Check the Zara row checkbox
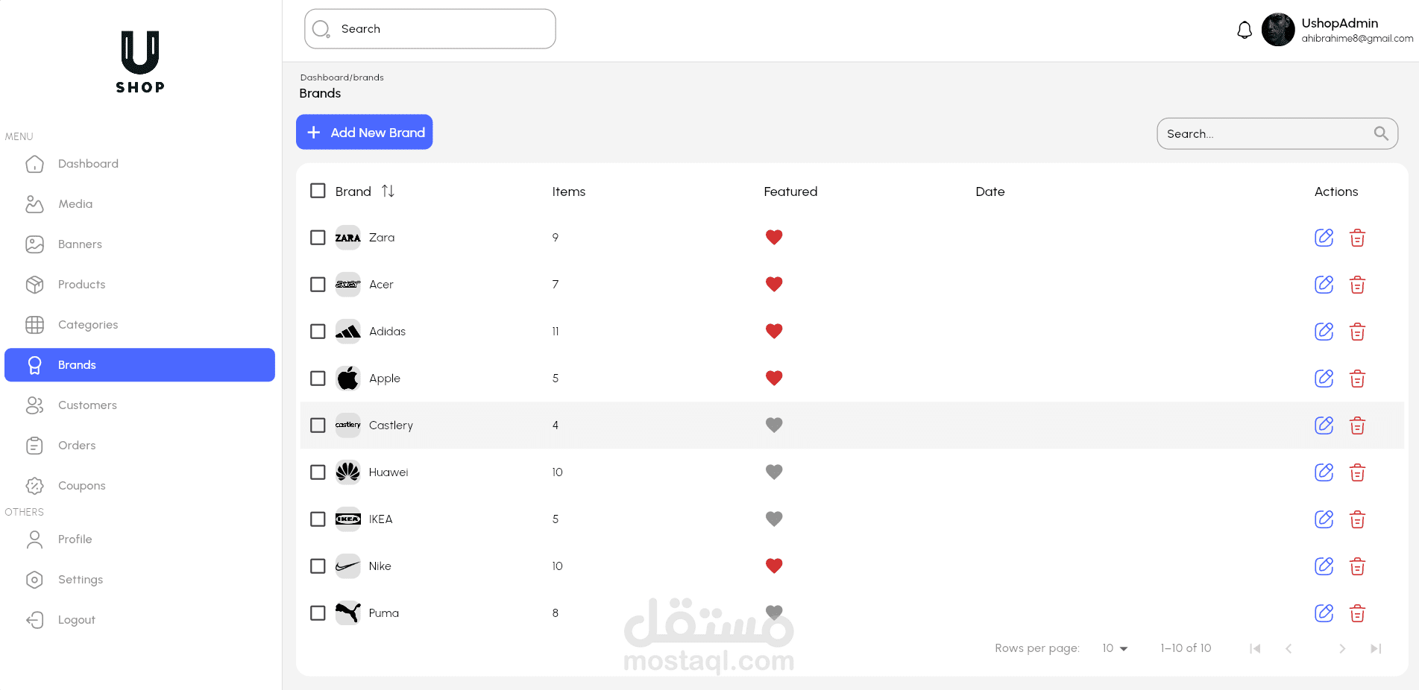The height and width of the screenshot is (690, 1419). click(x=318, y=238)
